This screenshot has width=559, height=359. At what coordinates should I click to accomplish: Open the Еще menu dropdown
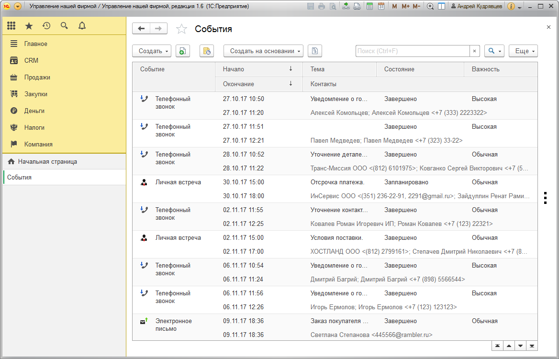click(523, 51)
